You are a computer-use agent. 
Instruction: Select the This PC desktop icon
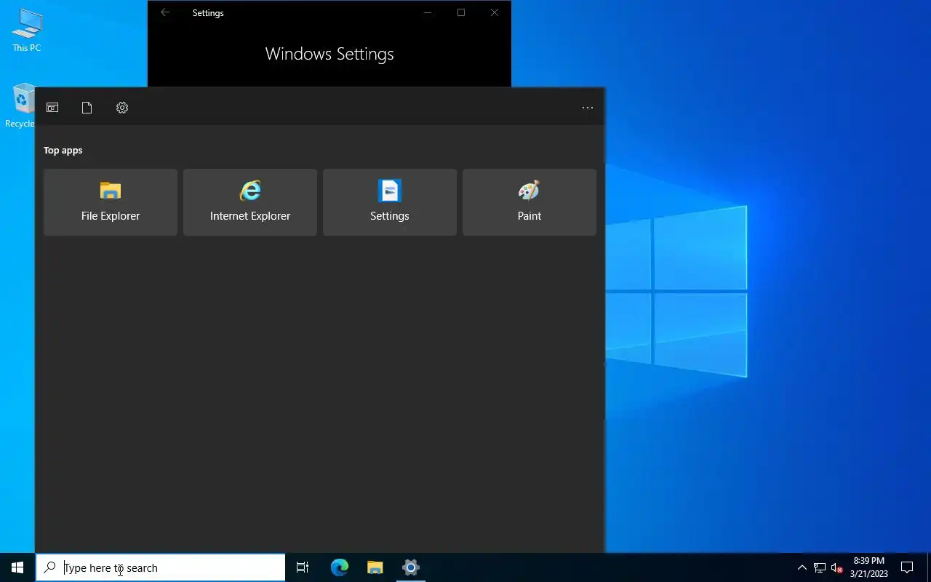(x=27, y=31)
